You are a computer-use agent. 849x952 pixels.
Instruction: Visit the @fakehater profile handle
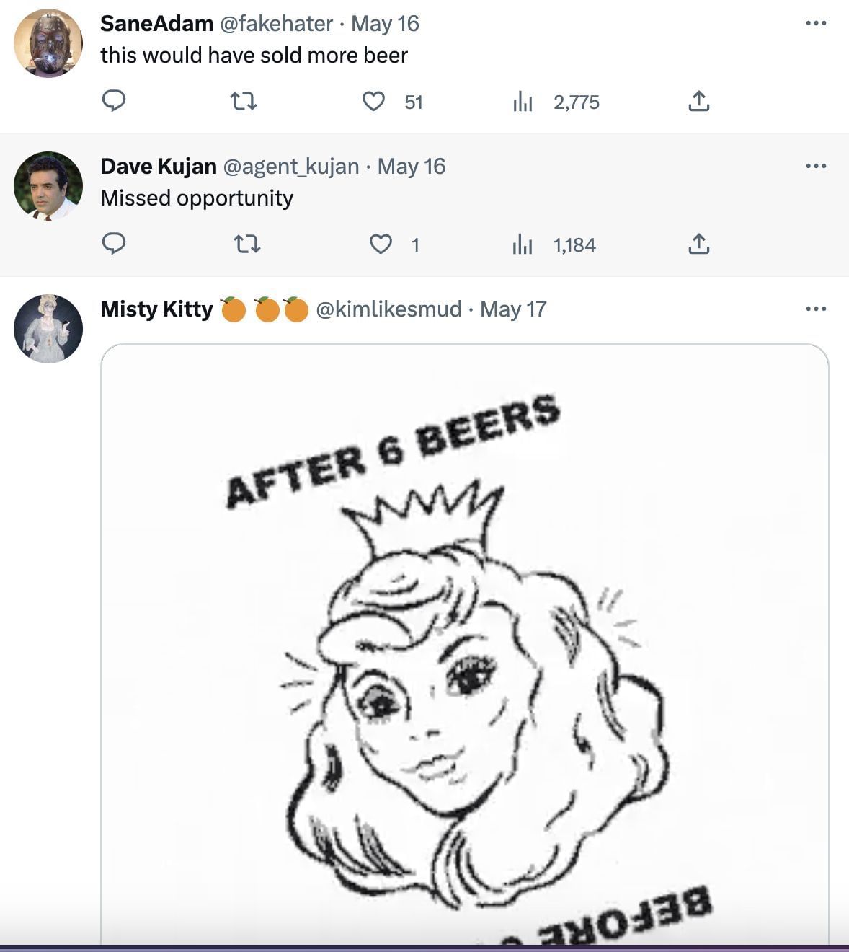[x=276, y=24]
